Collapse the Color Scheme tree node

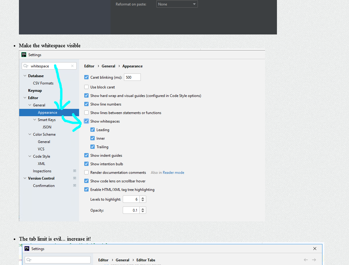(x=30, y=134)
